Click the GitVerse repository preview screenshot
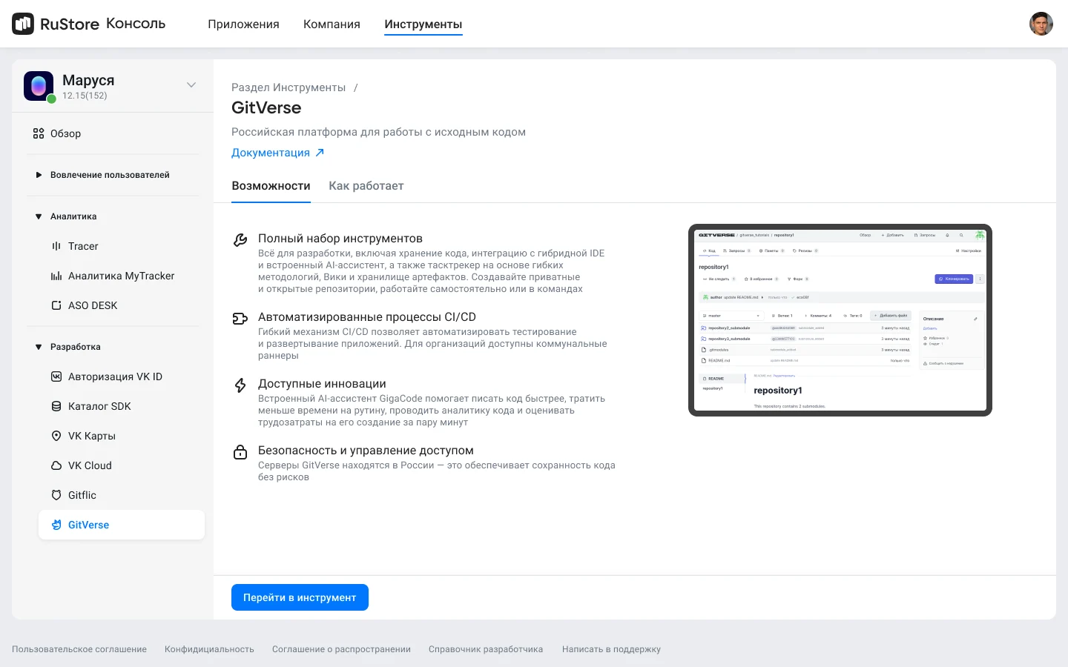This screenshot has height=667, width=1068. click(x=840, y=320)
